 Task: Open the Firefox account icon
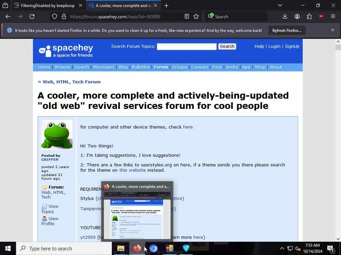[x=297, y=17]
